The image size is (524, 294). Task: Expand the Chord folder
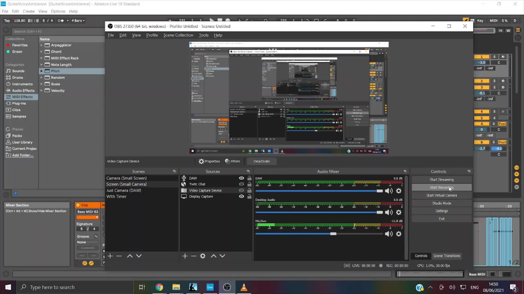(x=41, y=51)
